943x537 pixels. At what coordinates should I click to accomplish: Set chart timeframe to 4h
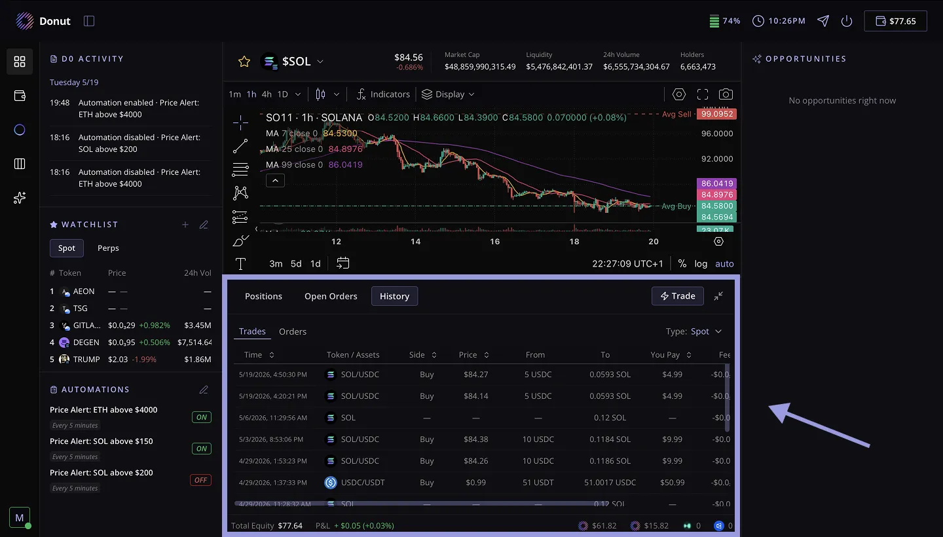[x=267, y=94]
